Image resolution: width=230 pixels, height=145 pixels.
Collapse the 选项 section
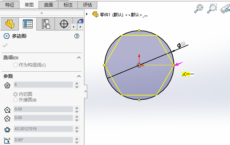(x=79, y=57)
